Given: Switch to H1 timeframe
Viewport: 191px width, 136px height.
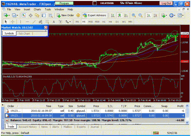Looking at the screenshot, I should [104, 22].
